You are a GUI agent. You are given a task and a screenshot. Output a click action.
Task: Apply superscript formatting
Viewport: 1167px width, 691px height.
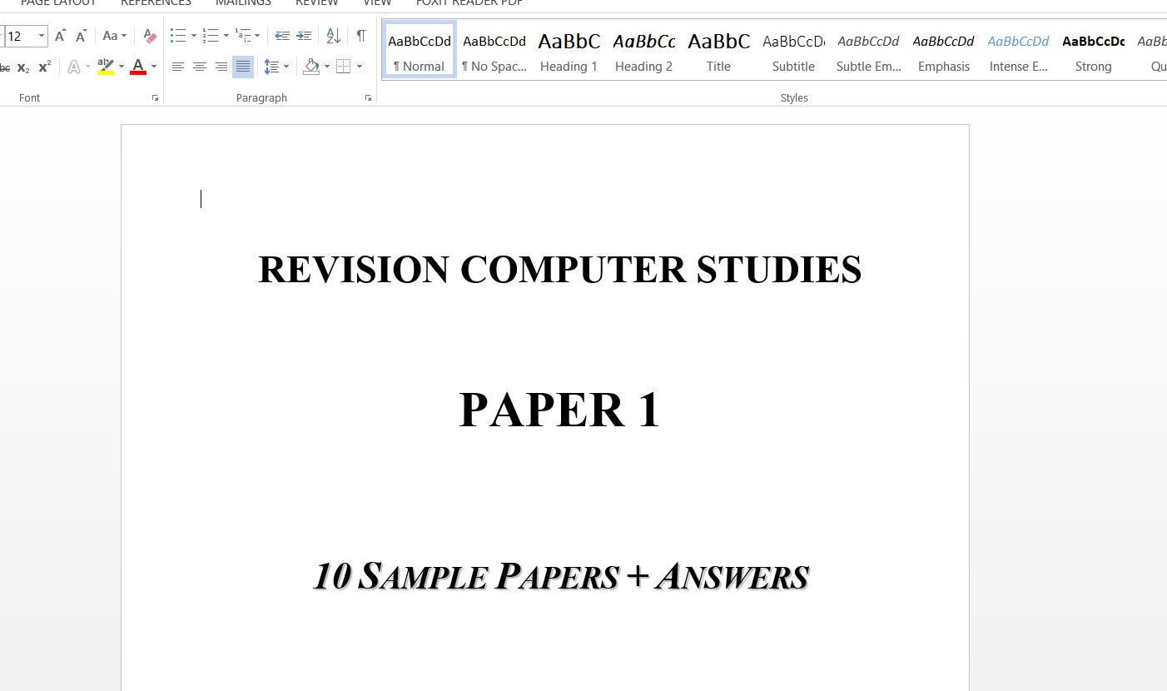pyautogui.click(x=43, y=67)
